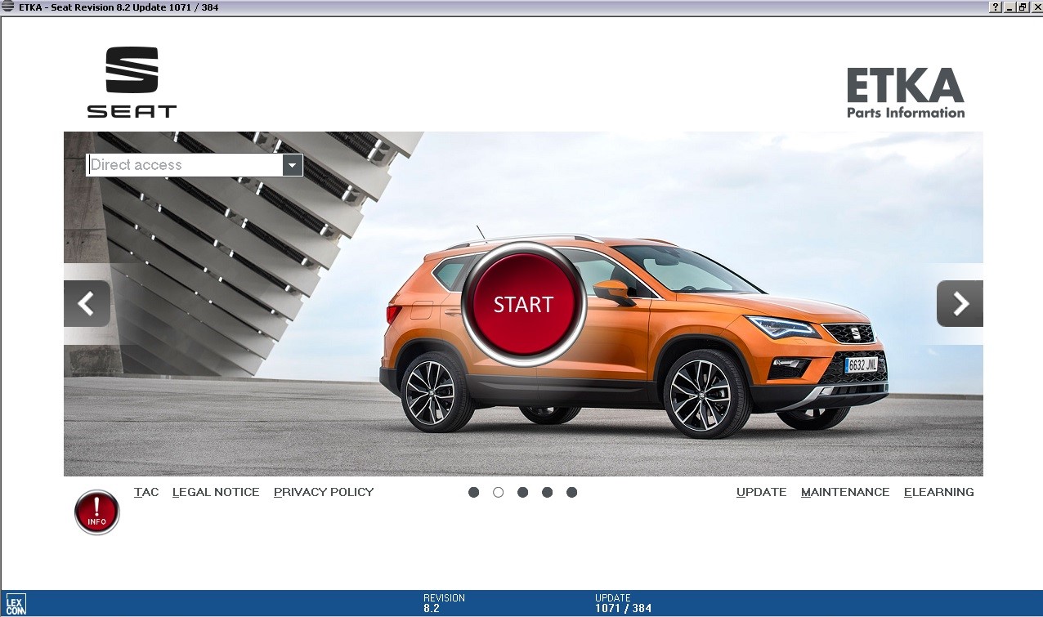This screenshot has height=617, width=1043.
Task: Click into the Direct access field
Action: [185, 165]
